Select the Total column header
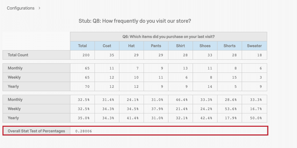297x148 pixels. (x=82, y=46)
